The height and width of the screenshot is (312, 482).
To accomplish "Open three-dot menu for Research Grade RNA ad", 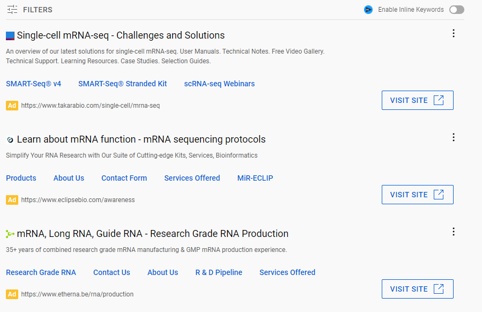I will [x=454, y=232].
